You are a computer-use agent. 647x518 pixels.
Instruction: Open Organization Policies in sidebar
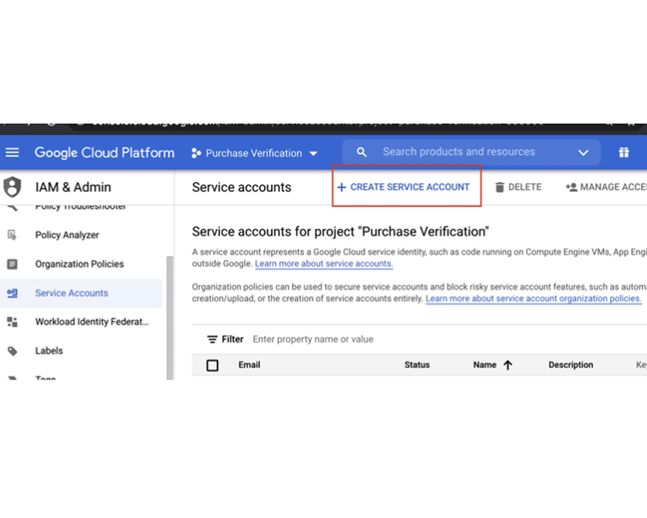pos(79,264)
